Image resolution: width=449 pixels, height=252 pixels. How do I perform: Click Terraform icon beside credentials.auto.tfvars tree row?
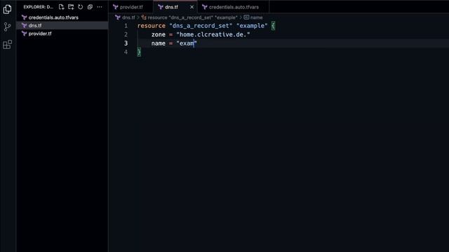[x=25, y=17]
